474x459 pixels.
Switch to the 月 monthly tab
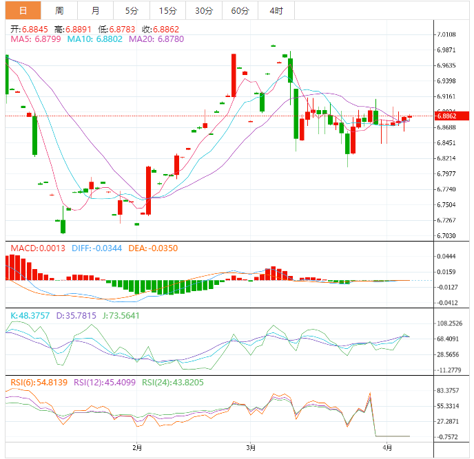[96, 10]
